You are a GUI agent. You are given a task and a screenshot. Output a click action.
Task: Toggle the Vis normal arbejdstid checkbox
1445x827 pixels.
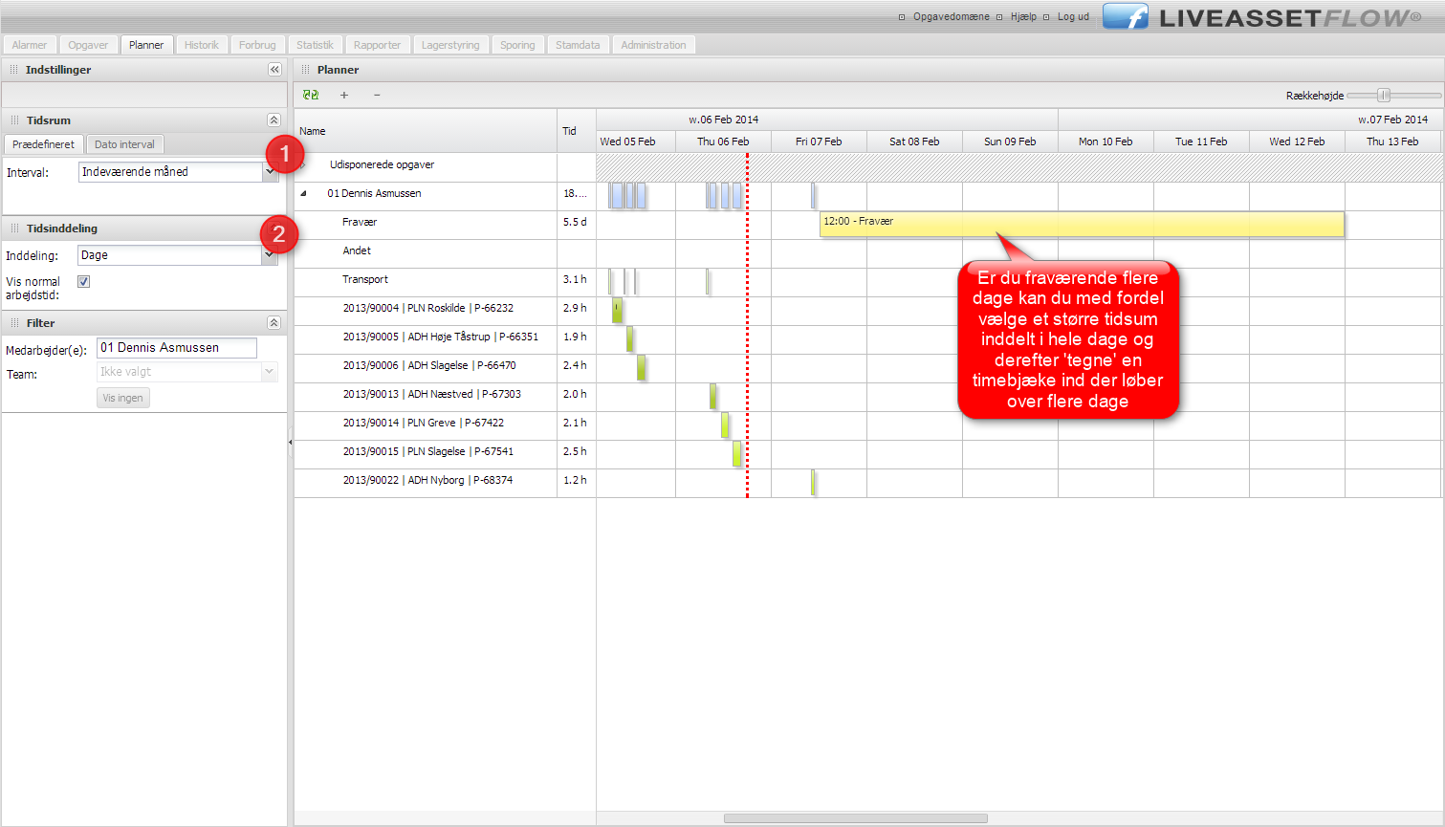tap(84, 282)
